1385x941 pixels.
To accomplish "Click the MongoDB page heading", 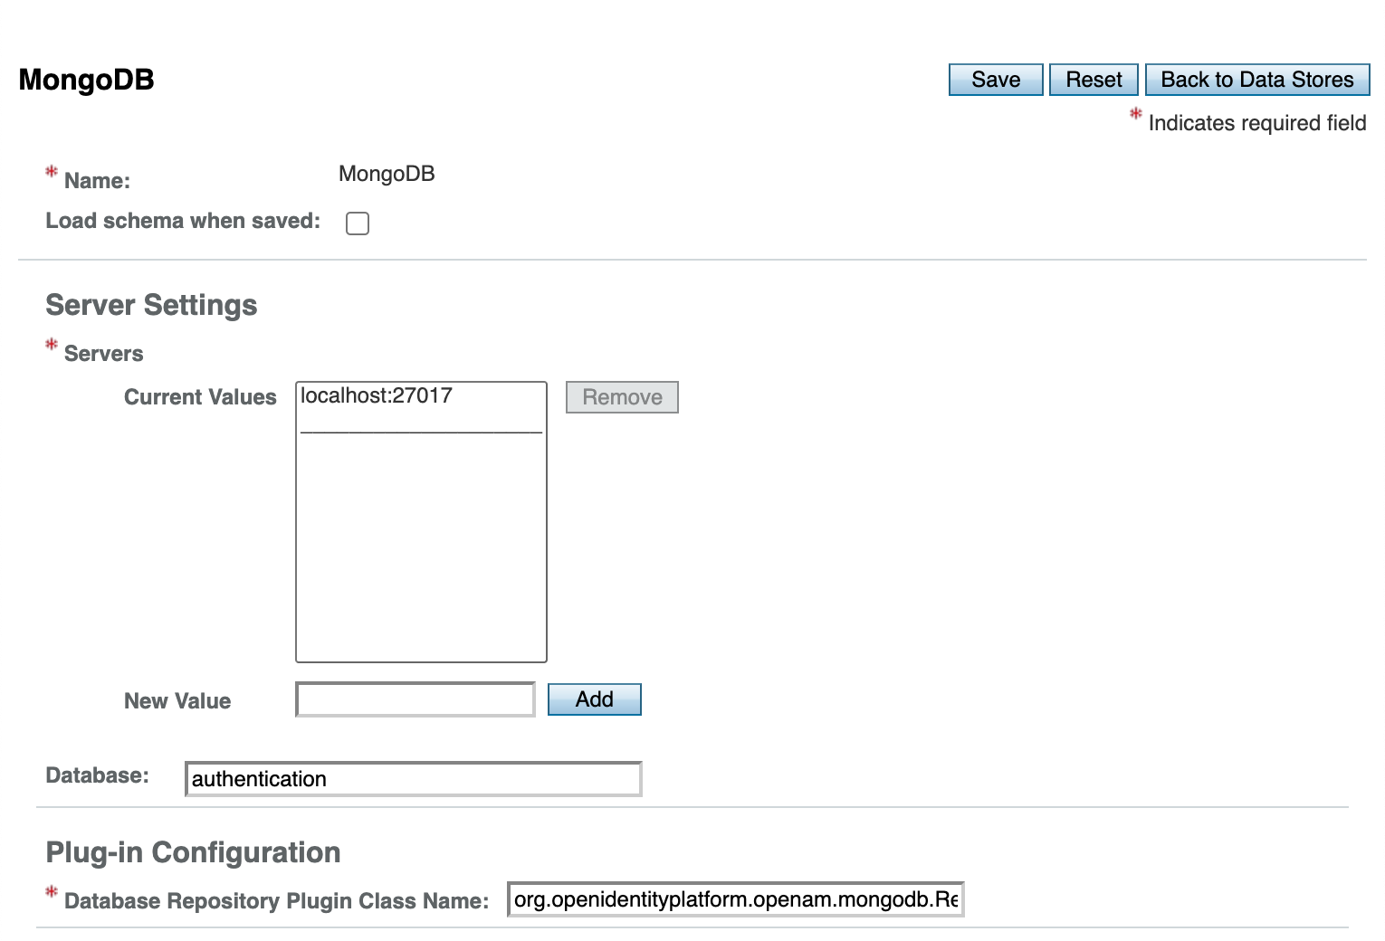I will tap(87, 80).
